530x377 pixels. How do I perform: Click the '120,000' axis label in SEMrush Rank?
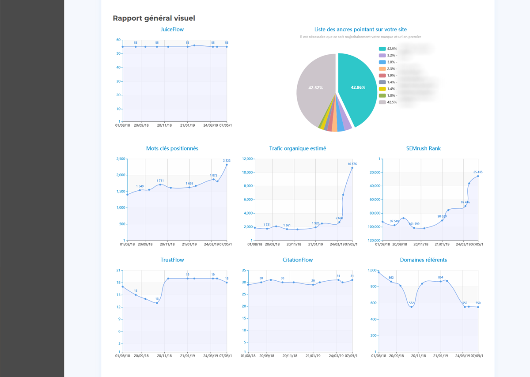point(373,241)
